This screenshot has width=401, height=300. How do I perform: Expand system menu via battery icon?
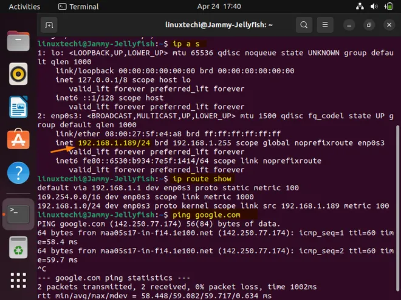click(387, 7)
